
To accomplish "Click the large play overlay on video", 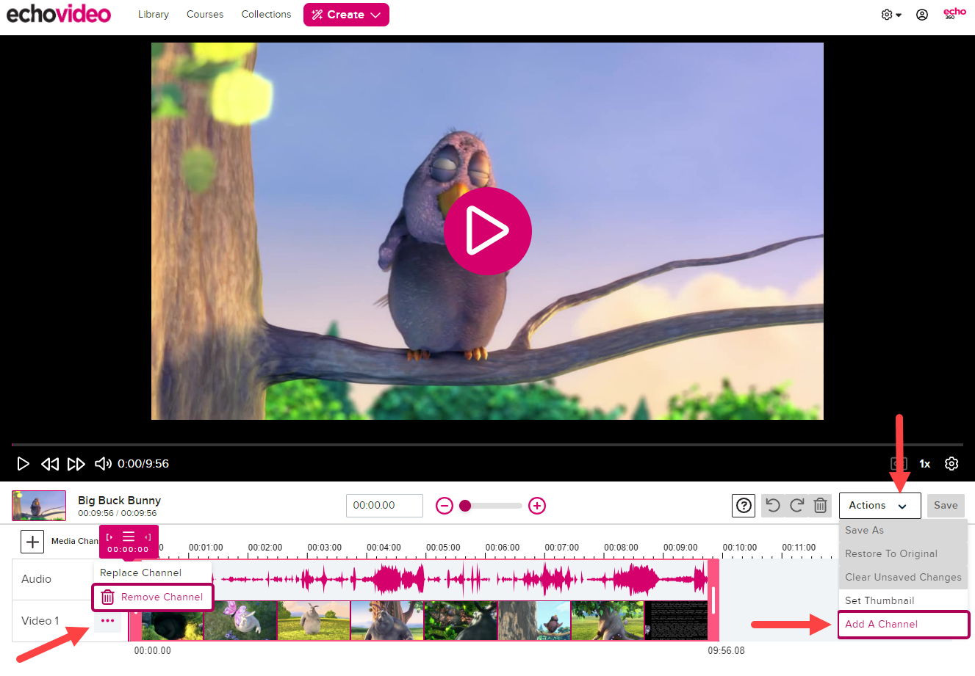I will (x=487, y=230).
